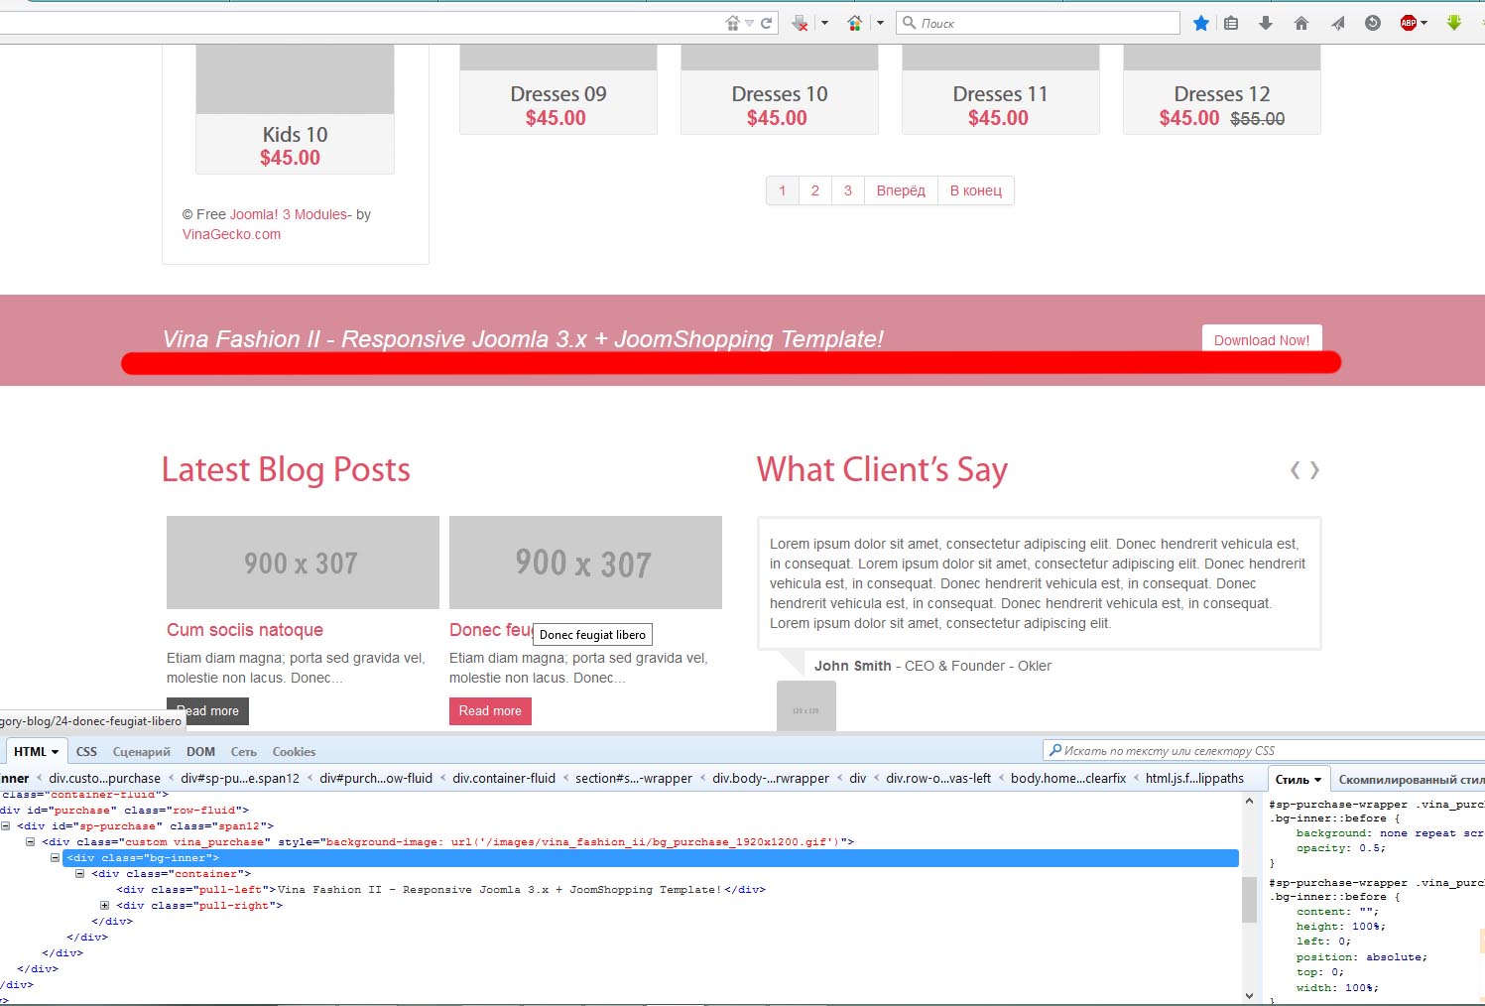Click the blue bookmark star icon
The image size is (1485, 1006).
(x=1201, y=23)
